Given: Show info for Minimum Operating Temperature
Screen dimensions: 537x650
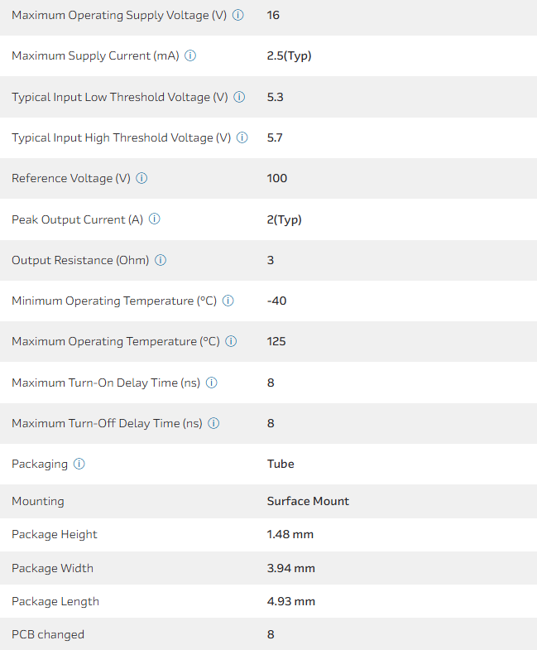Looking at the screenshot, I should [x=228, y=301].
